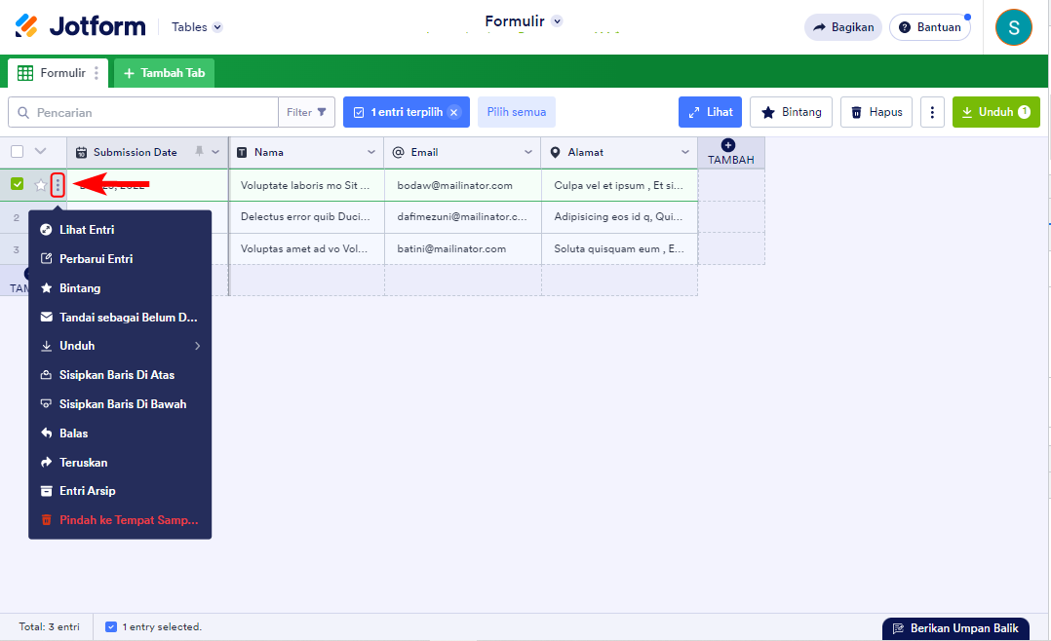
Task: Open the Filter button
Action: pos(306,112)
